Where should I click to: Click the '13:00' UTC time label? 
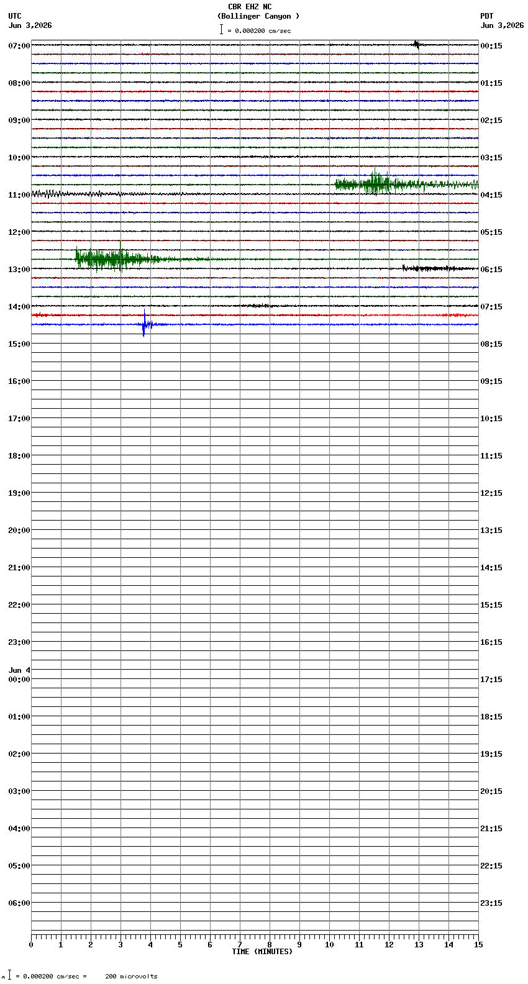[19, 269]
